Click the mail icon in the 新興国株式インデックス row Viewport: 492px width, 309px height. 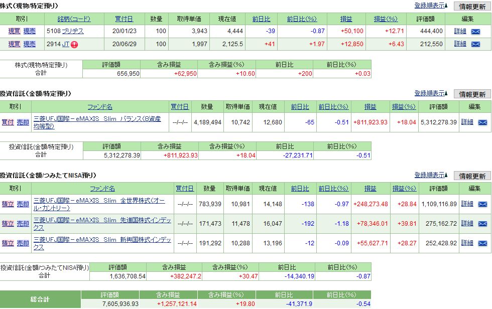[x=482, y=243]
